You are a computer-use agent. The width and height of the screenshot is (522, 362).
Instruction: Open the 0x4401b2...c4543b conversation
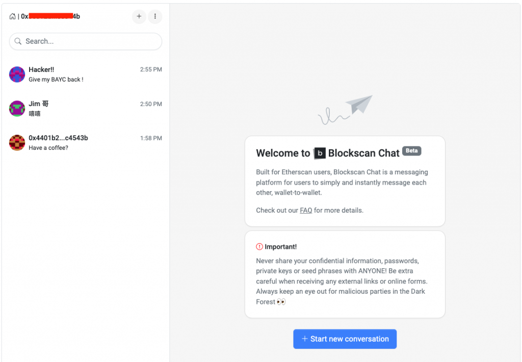point(86,143)
